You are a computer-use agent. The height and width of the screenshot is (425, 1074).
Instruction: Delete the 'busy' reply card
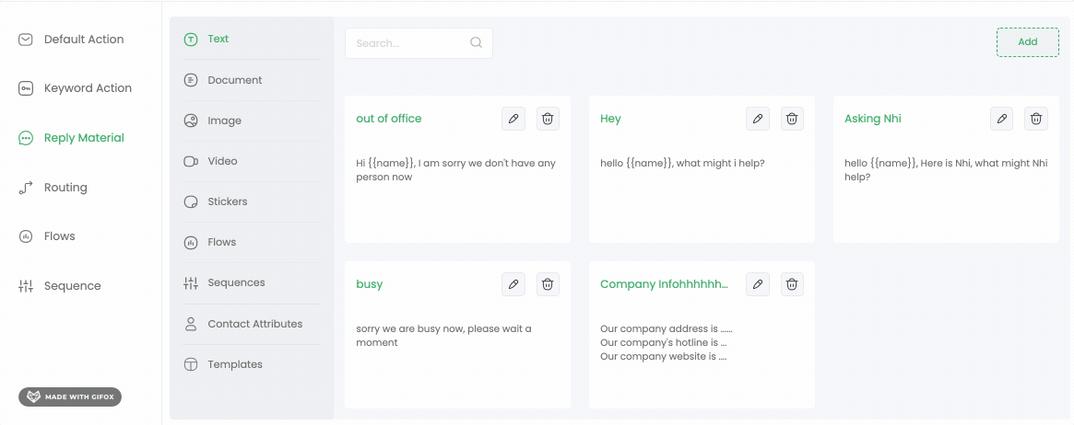pos(548,284)
